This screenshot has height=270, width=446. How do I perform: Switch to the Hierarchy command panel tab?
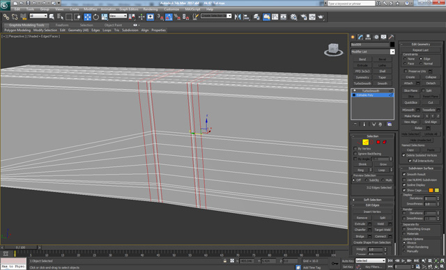(x=369, y=37)
